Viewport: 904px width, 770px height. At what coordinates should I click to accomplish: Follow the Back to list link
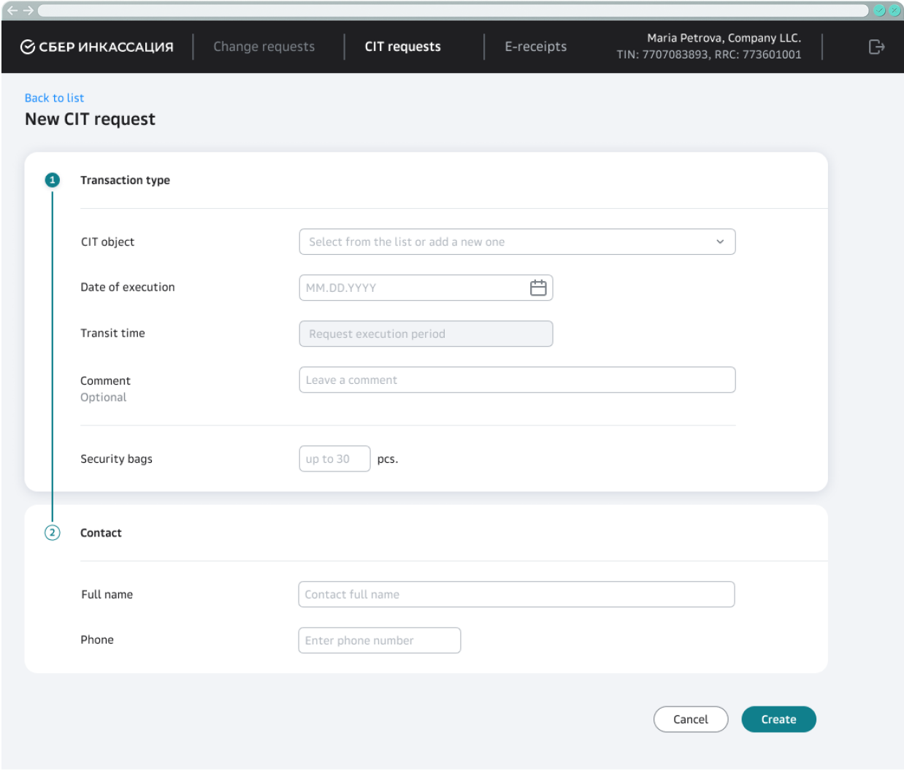click(x=54, y=98)
